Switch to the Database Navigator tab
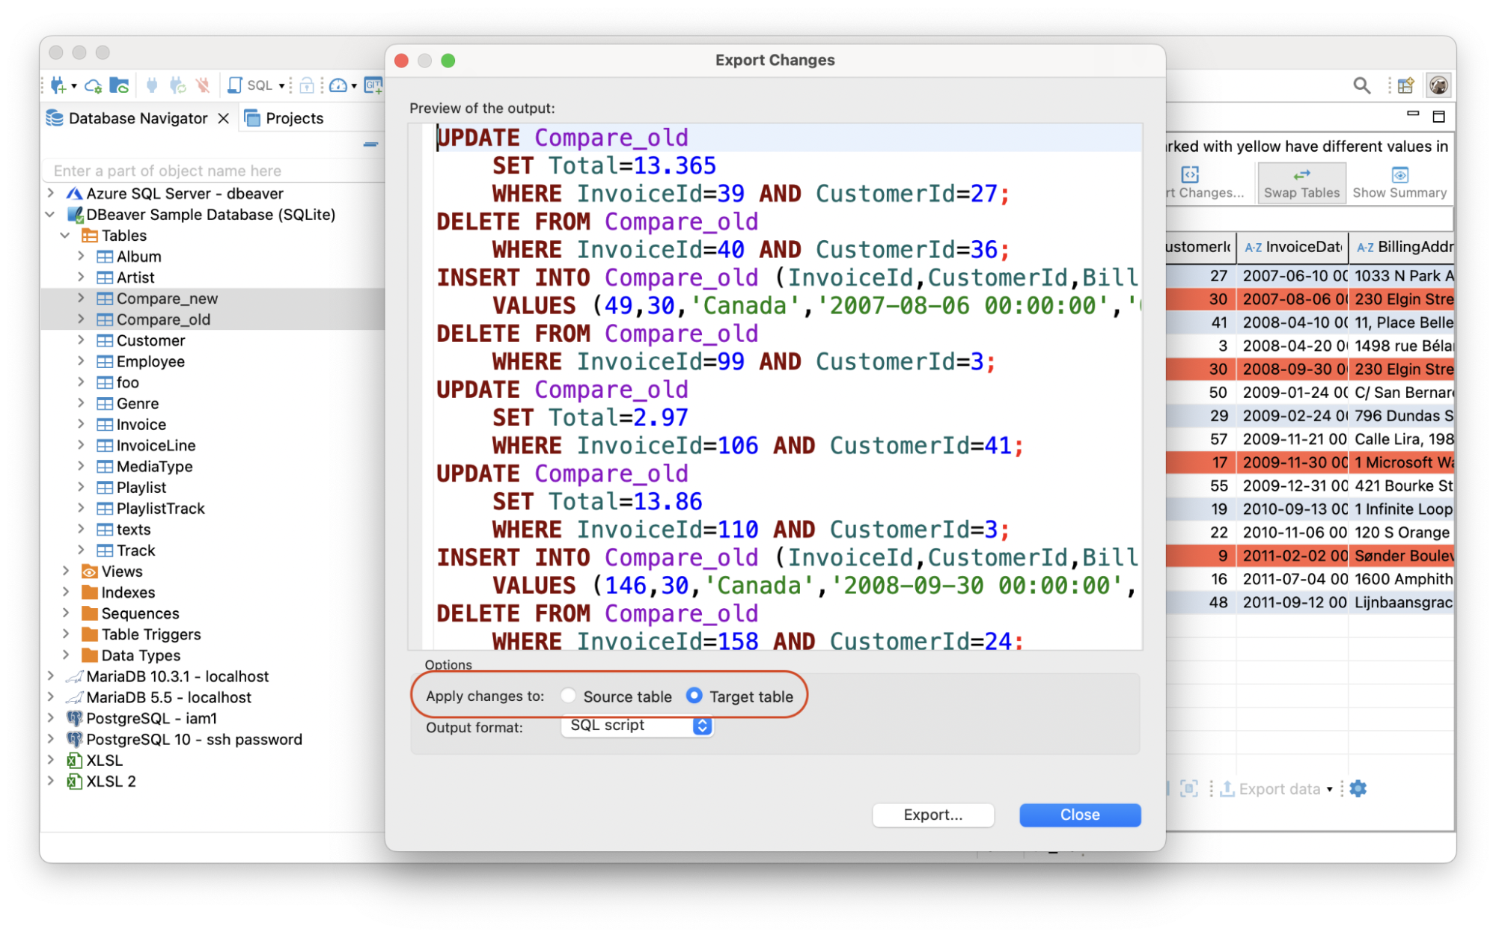 (x=138, y=117)
